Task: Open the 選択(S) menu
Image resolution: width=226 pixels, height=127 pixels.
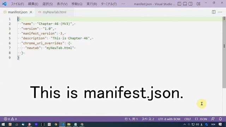Action: pos(47,4)
